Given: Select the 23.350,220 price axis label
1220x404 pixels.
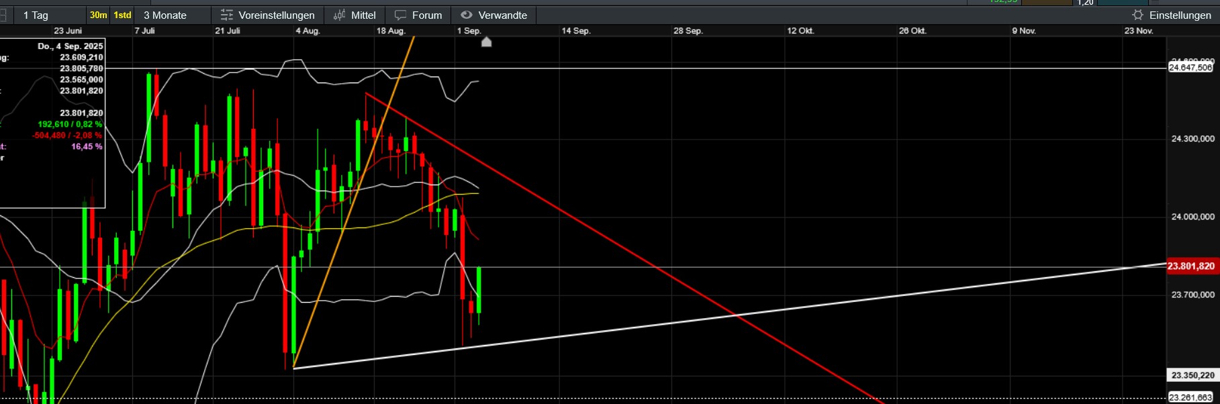Looking at the screenshot, I should point(1192,375).
